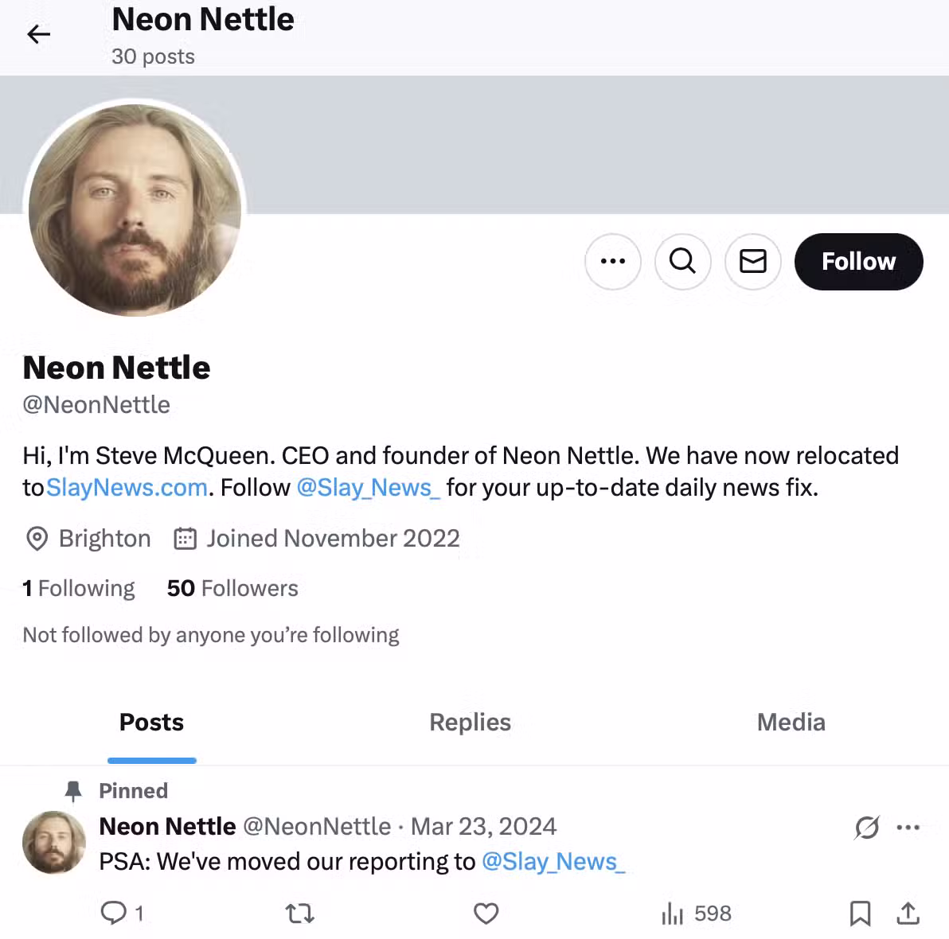Screen dimensions: 949x939
Task: Open avatar on the pinned post
Action: (54, 842)
